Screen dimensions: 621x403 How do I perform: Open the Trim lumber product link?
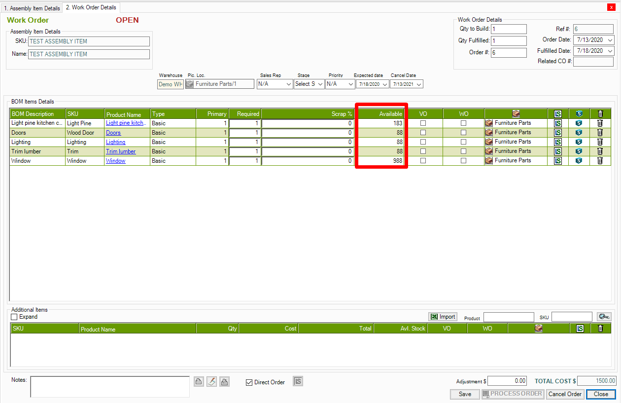tap(121, 151)
